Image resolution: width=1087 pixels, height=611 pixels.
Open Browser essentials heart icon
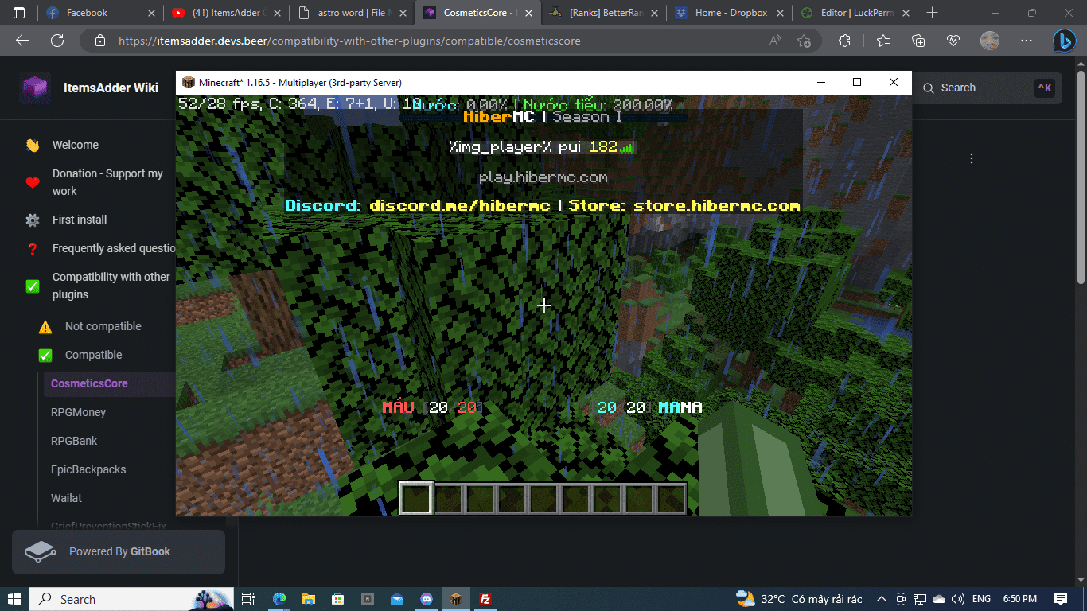click(954, 41)
